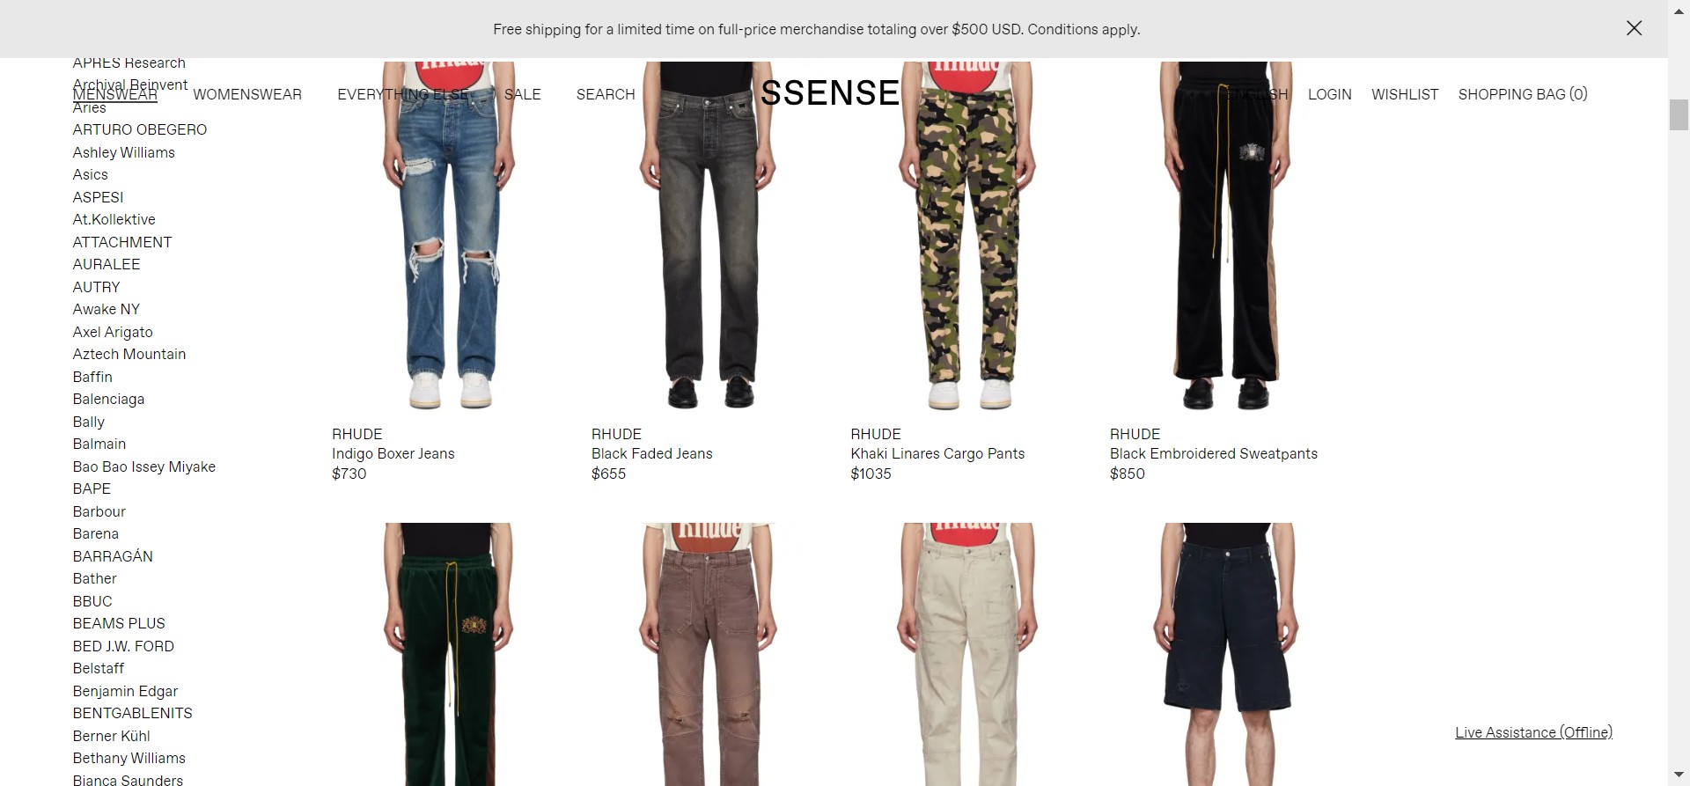This screenshot has height=786, width=1690.
Task: Open the LOGIN page
Action: click(x=1329, y=94)
